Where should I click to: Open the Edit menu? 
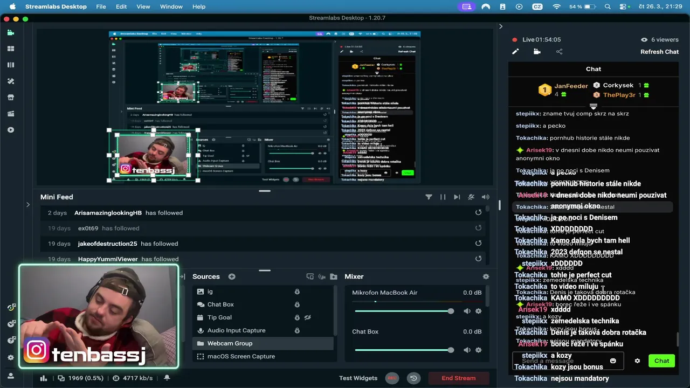(x=121, y=6)
